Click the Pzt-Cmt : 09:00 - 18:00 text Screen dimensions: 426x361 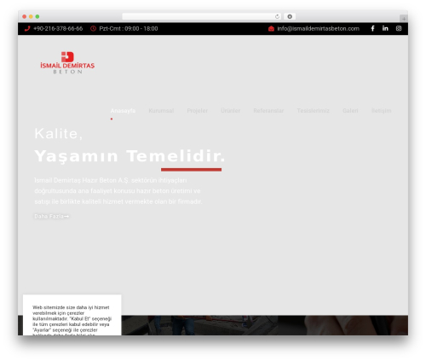129,28
